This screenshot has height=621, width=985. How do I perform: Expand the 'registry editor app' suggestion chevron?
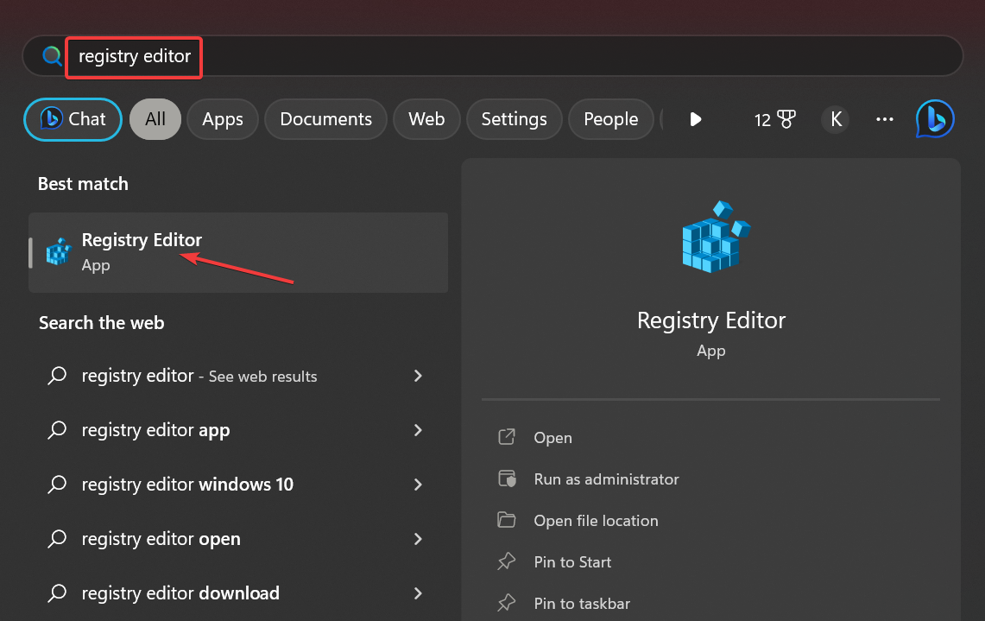tap(418, 430)
